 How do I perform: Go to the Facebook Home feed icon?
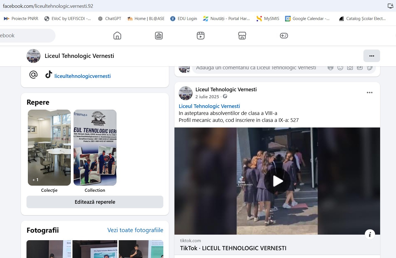pos(117,36)
